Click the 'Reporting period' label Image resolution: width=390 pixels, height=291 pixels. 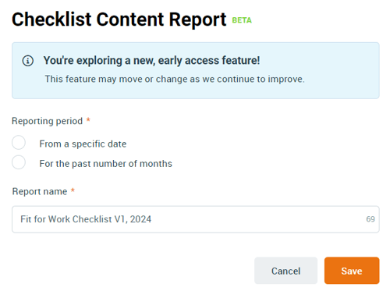pos(47,121)
